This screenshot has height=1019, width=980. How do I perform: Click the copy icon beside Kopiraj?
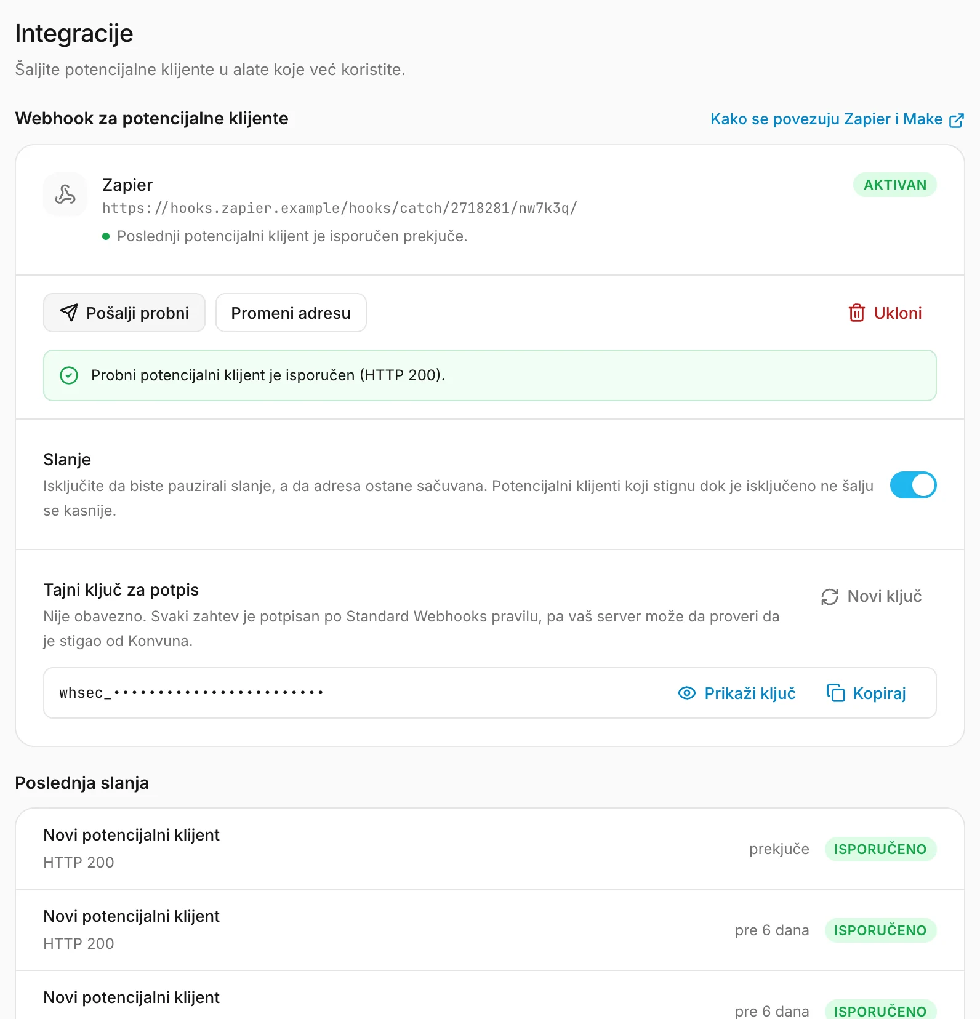tap(835, 693)
